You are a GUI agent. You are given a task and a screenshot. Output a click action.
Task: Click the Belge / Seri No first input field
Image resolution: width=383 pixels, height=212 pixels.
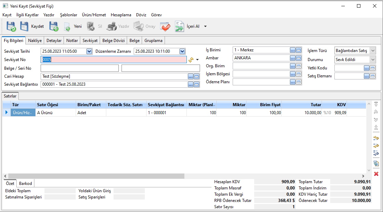80,68
